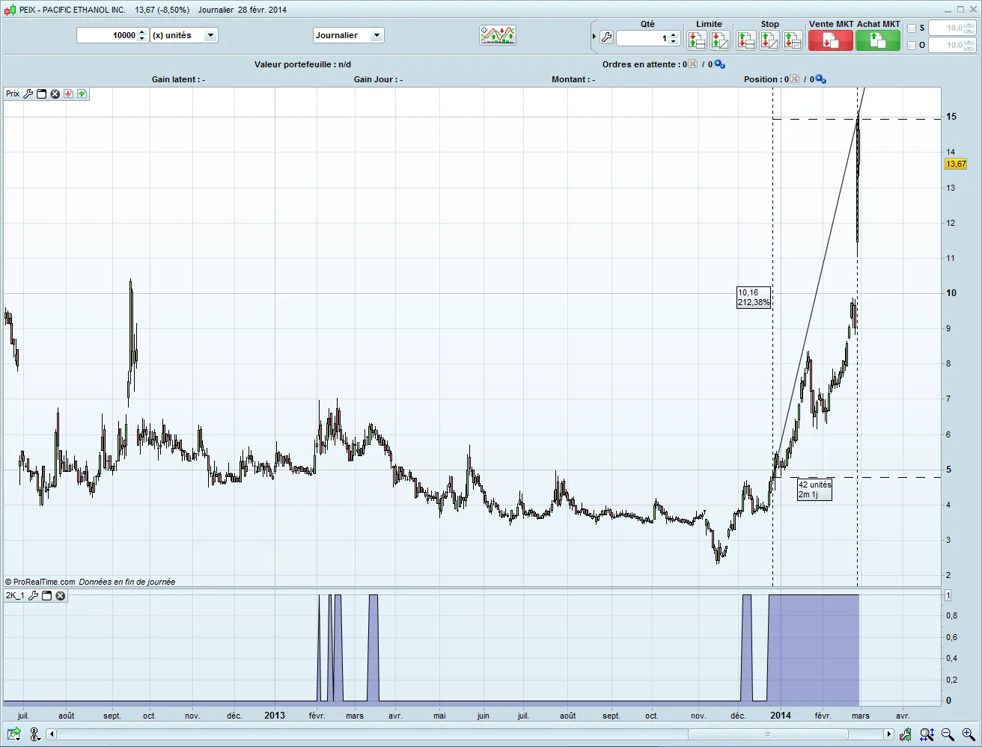Click the third Stop order icon

tap(792, 40)
